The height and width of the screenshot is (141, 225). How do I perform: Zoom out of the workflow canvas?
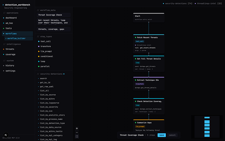click(77, 132)
